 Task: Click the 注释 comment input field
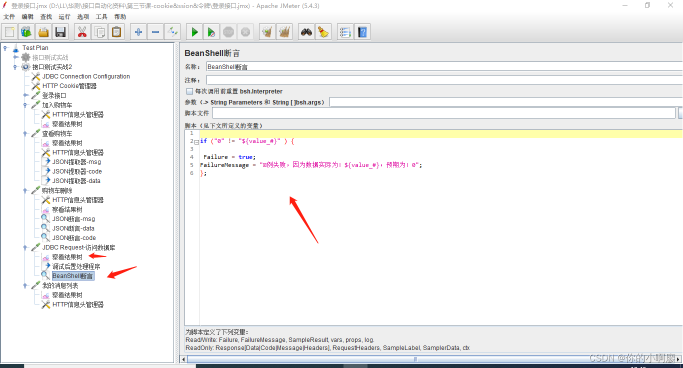tap(444, 80)
